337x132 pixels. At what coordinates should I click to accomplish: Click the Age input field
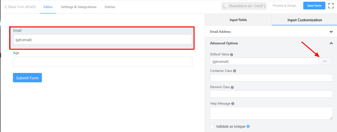coord(102,62)
